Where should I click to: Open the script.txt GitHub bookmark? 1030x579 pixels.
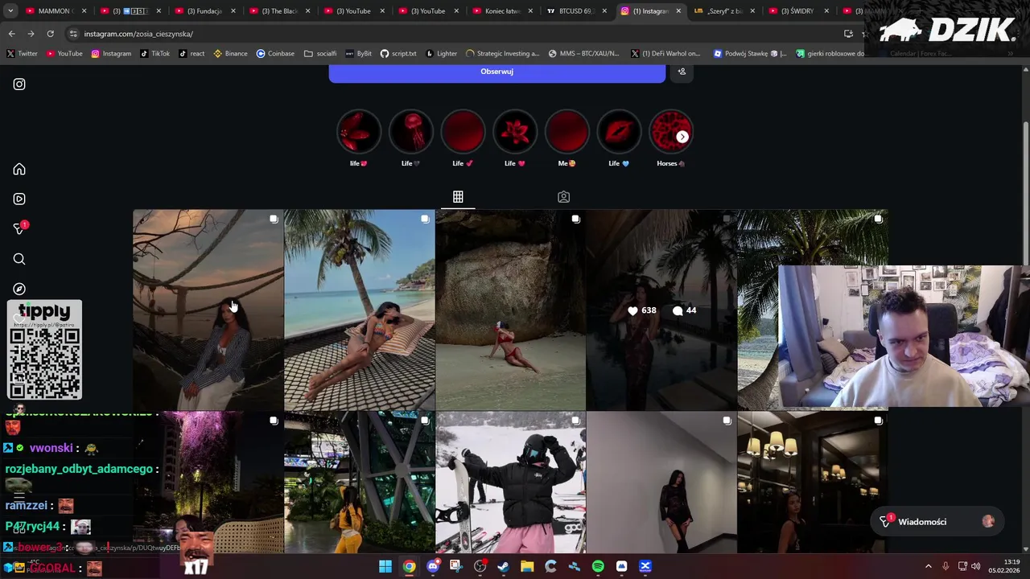(x=398, y=54)
